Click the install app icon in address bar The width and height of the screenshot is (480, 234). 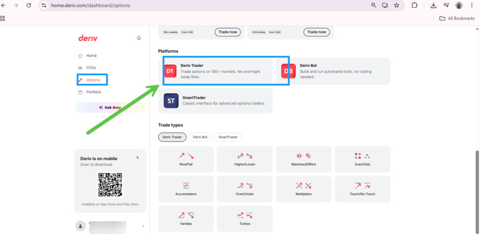385,5
